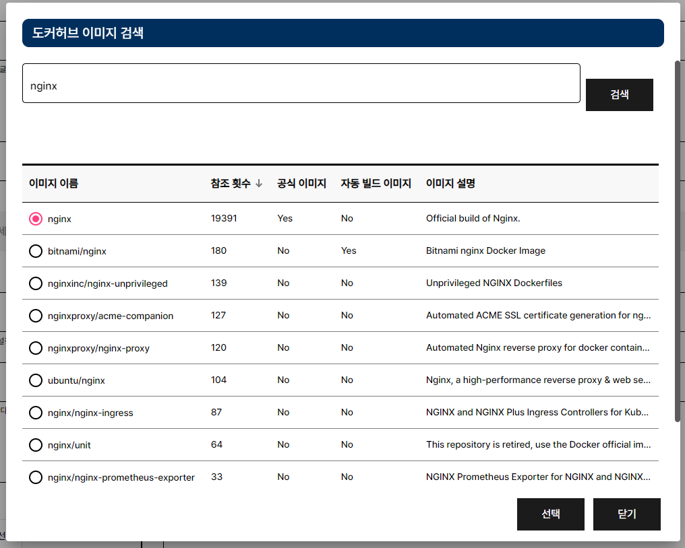Pick nginx/nginx-prometheus-exporter radio button
This screenshot has width=685, height=548.
pos(36,477)
